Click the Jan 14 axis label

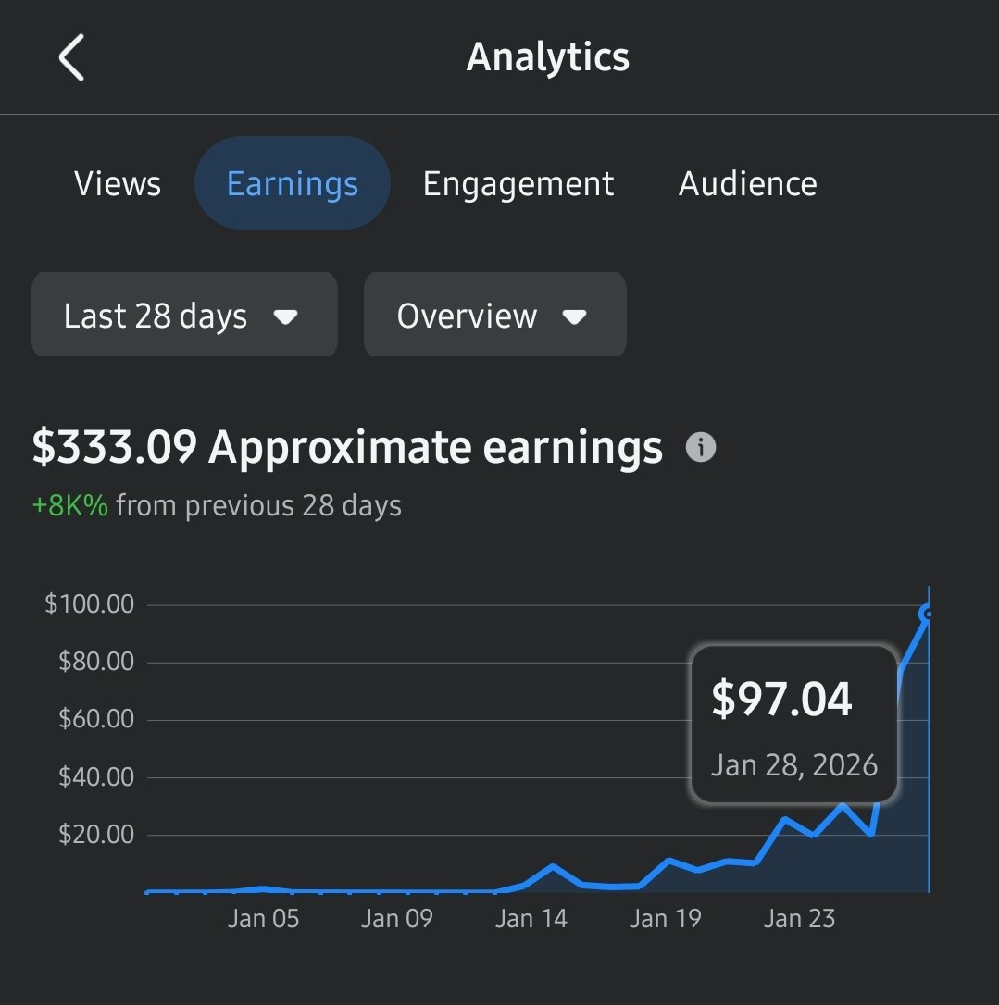[x=531, y=918]
